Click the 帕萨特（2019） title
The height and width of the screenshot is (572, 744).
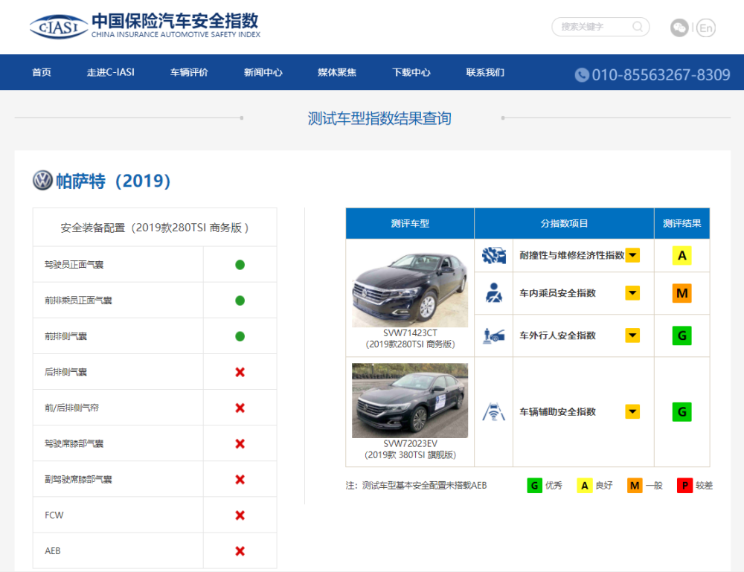point(113,181)
